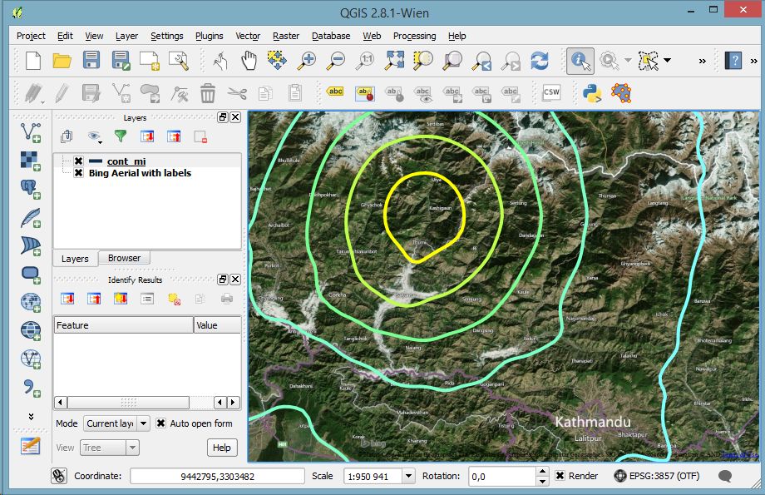The width and height of the screenshot is (765, 495).
Task: Click the Zoom In magnifier tool
Action: (x=307, y=61)
